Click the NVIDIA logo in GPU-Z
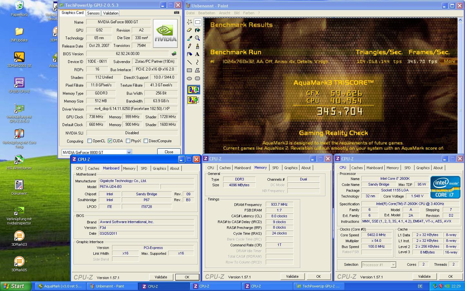The image size is (465, 291). tap(165, 33)
